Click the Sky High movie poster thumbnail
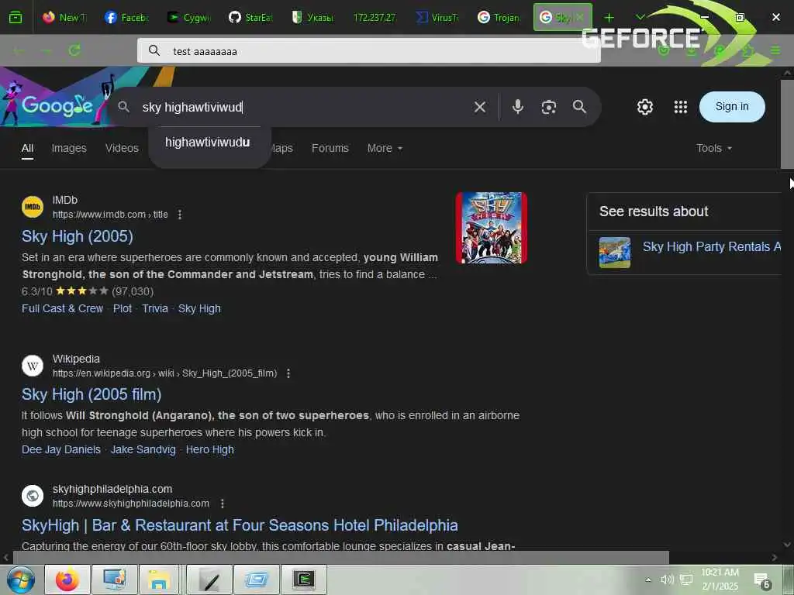Viewport: 794px width, 595px height. (x=491, y=228)
